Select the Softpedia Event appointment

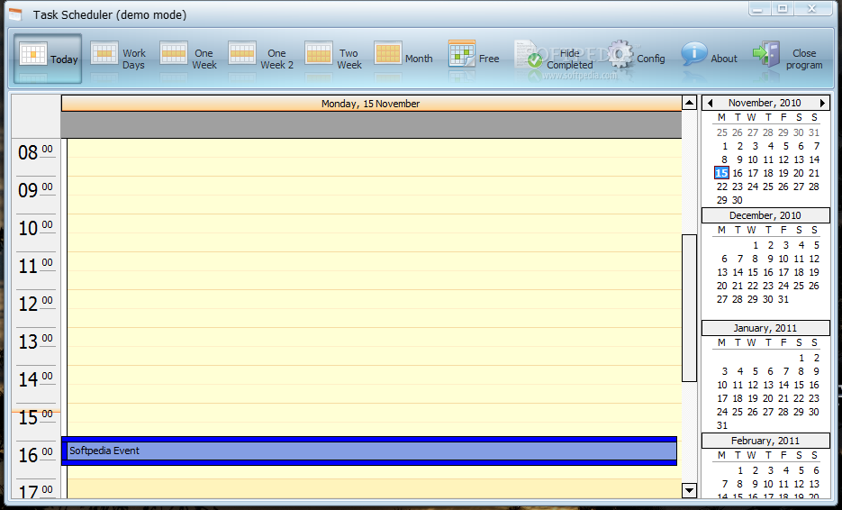coord(369,451)
